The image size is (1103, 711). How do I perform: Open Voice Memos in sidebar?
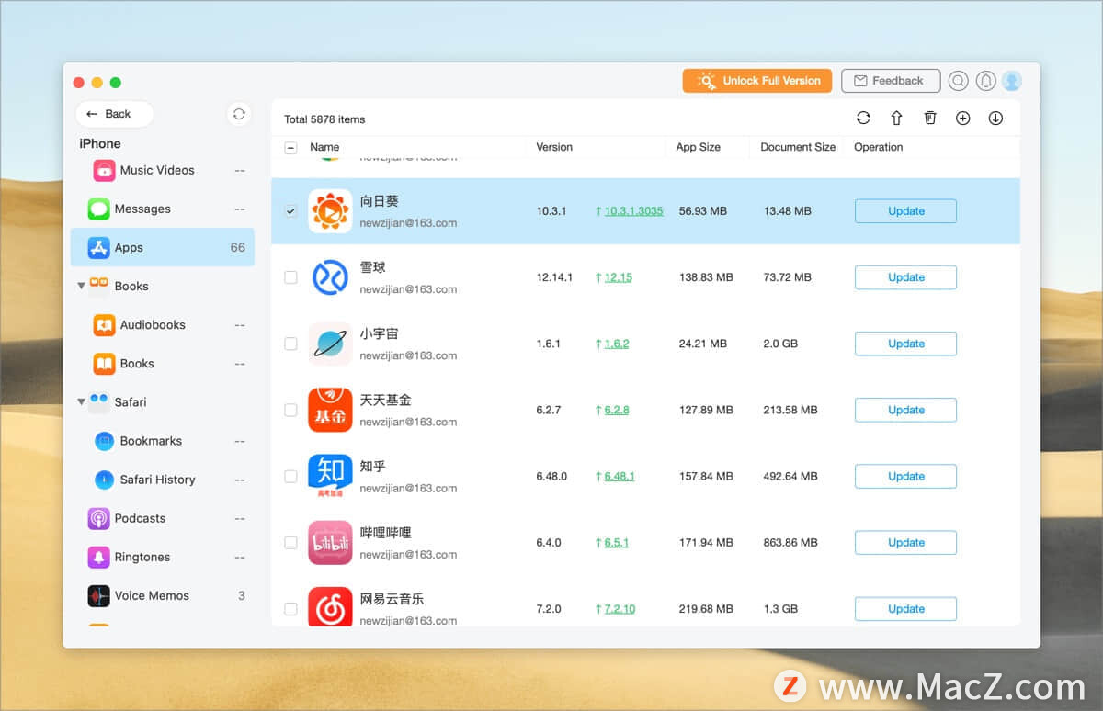point(163,595)
